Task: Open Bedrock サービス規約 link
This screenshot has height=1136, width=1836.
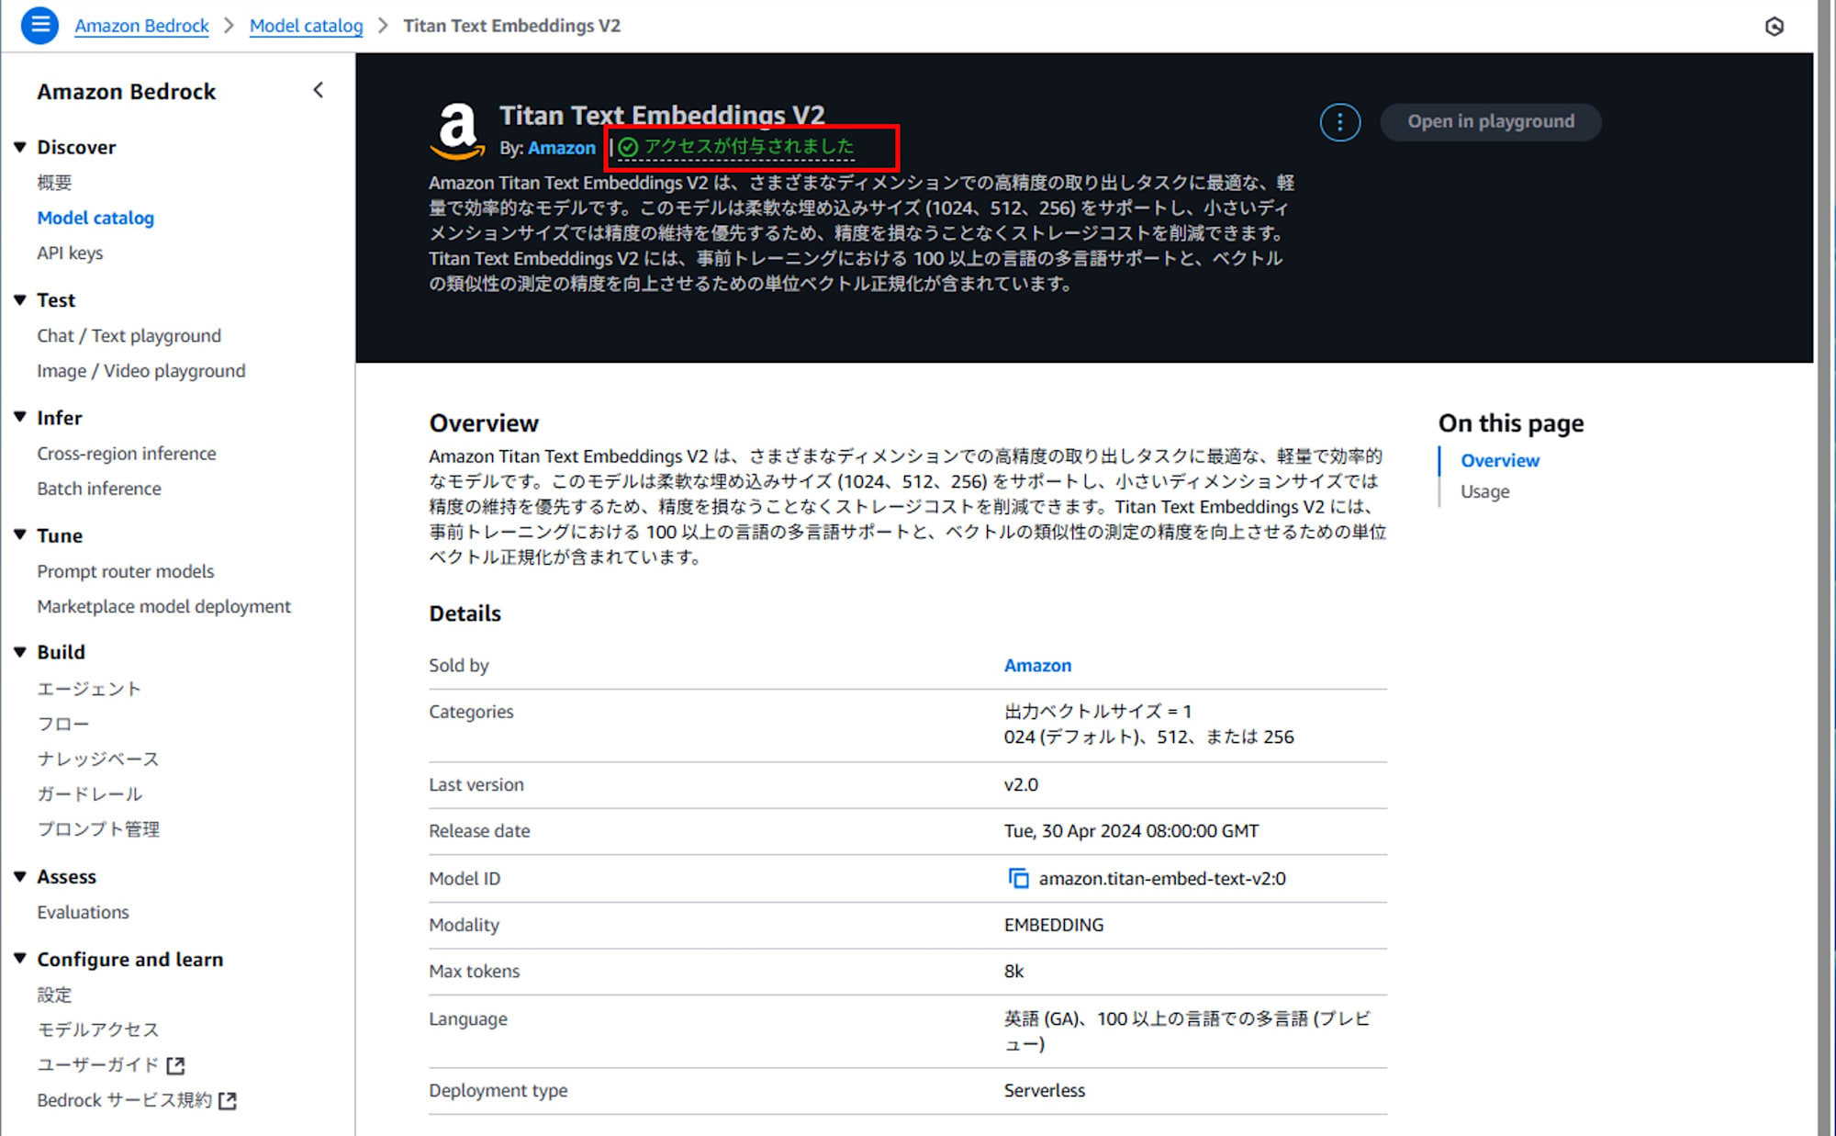Action: (124, 1100)
